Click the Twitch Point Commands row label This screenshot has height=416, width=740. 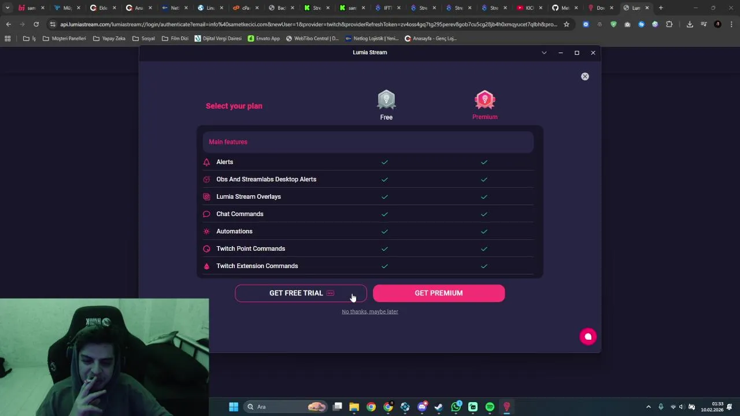[x=251, y=248]
